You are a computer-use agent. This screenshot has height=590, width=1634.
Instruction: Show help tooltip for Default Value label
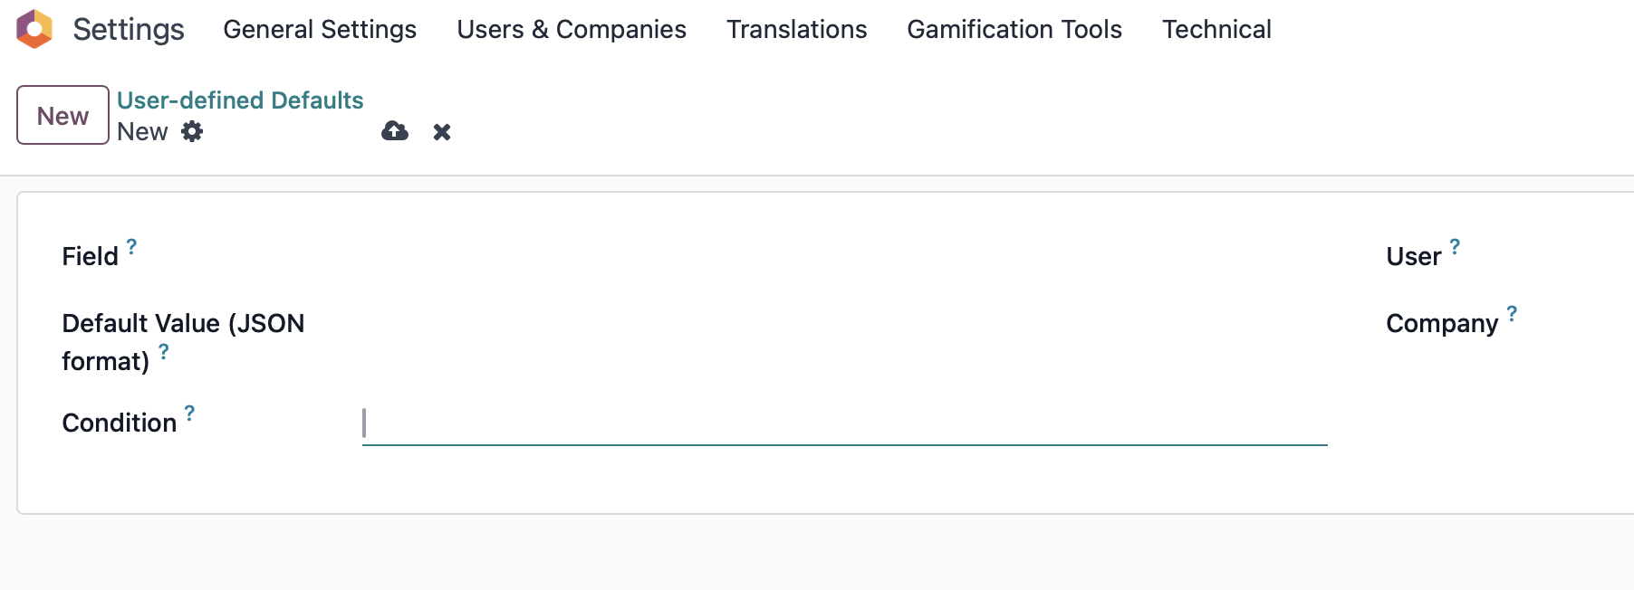[164, 351]
